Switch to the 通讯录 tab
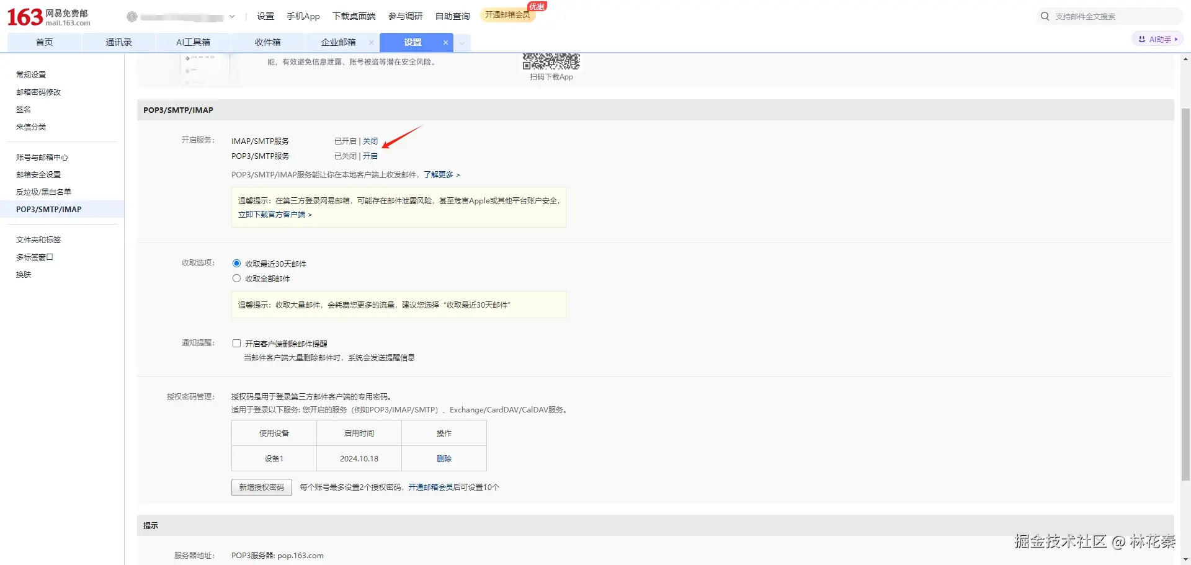 click(118, 42)
